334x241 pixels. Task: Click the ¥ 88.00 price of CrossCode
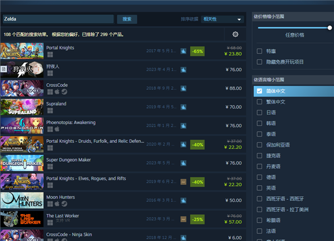[233, 88]
